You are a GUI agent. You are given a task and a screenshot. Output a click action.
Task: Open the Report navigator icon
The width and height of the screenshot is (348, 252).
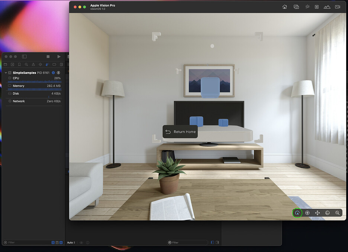click(x=61, y=65)
